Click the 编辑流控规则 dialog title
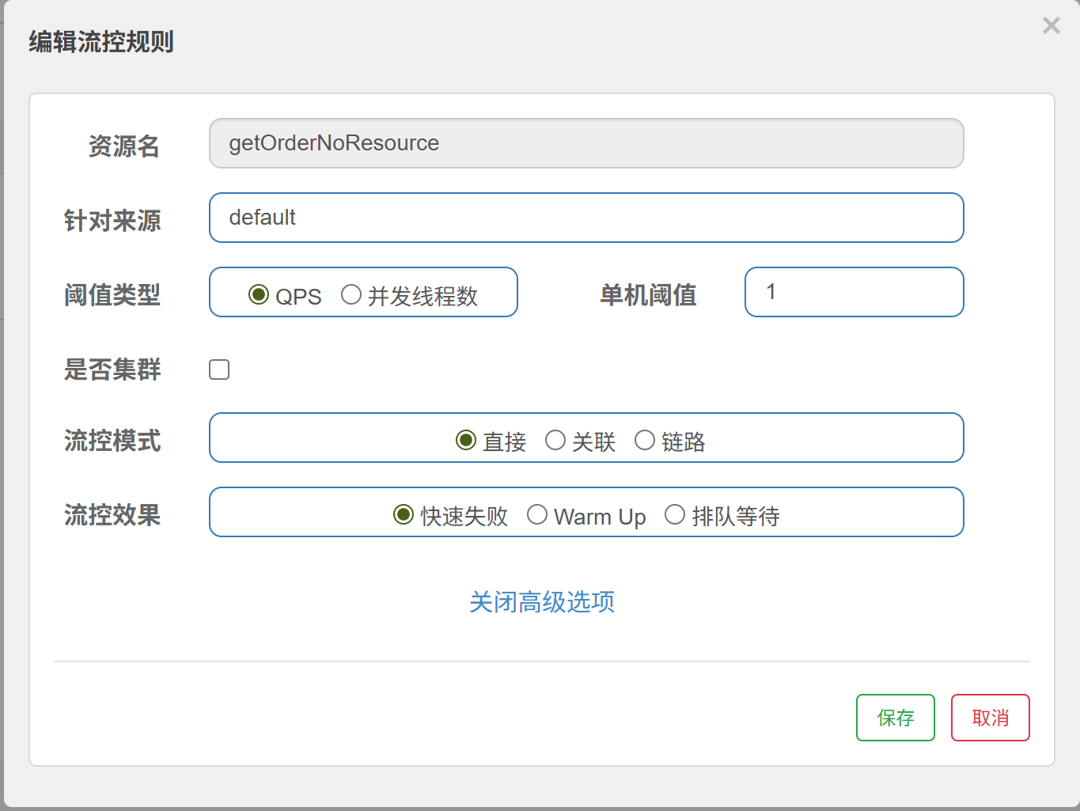The image size is (1080, 811). [101, 41]
